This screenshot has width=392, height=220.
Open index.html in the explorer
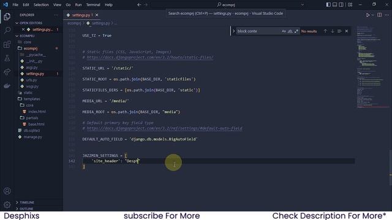(37, 111)
